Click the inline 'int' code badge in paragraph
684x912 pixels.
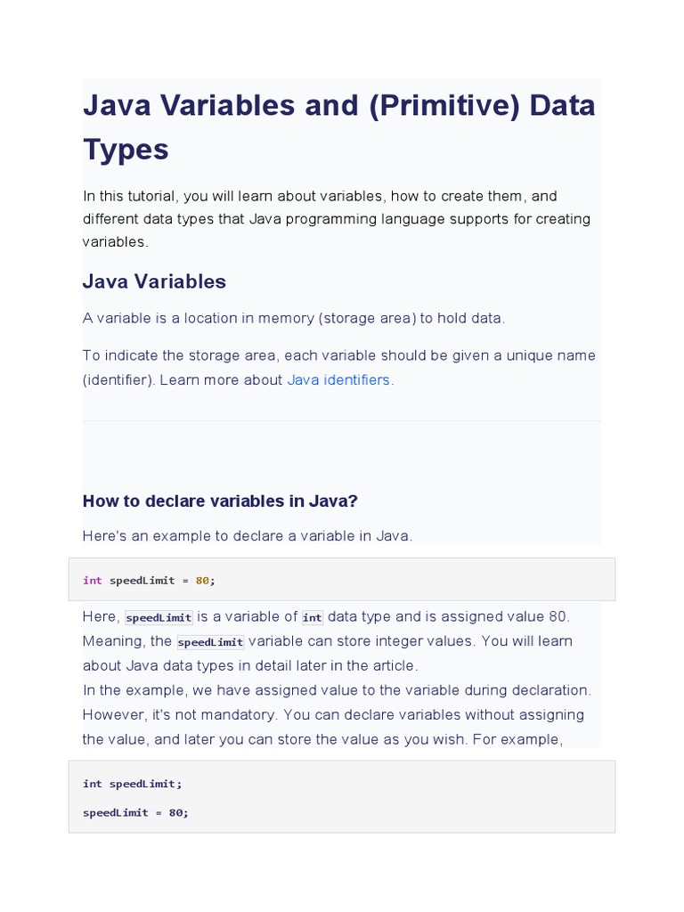(312, 617)
